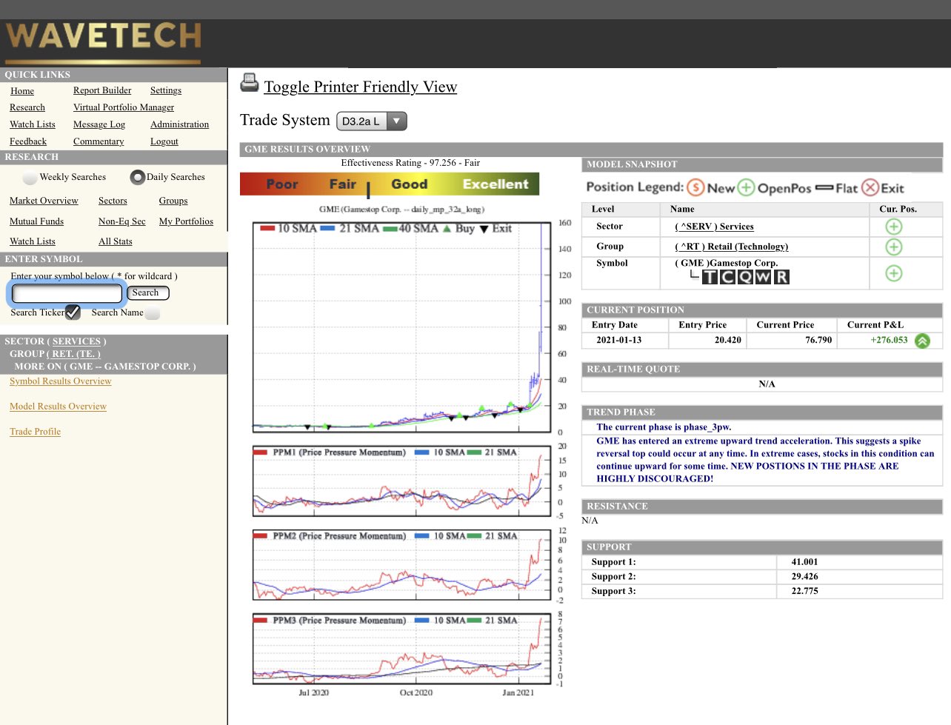The image size is (951, 725).
Task: Click the green plus icon for Group Retail (Technology)
Action: point(894,247)
